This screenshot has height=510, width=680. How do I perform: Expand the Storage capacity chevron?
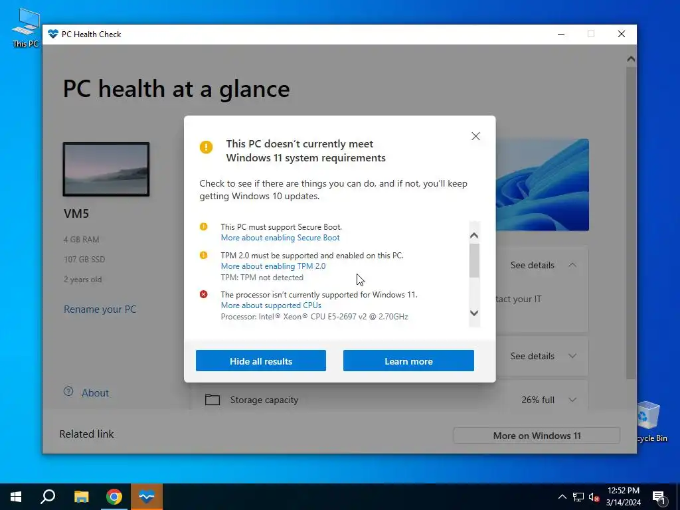pyautogui.click(x=572, y=400)
